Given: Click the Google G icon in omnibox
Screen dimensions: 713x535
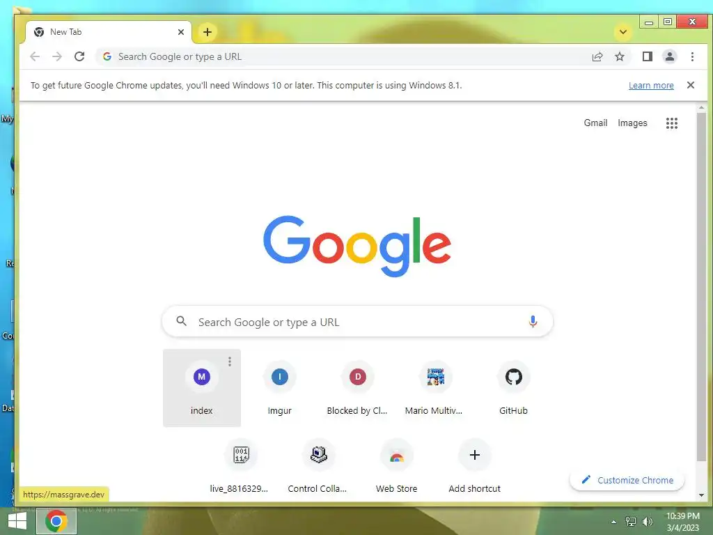Looking at the screenshot, I should pyautogui.click(x=107, y=56).
